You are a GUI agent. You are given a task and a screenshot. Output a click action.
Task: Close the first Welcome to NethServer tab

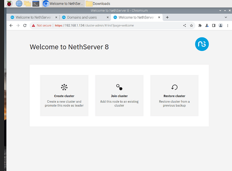[56, 17]
